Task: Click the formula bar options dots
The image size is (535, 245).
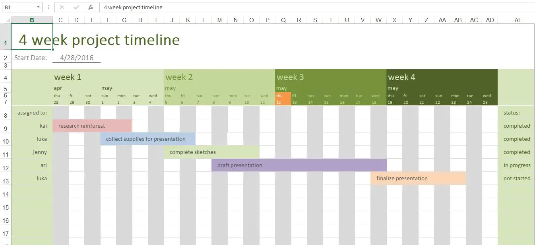Action: coord(48,7)
